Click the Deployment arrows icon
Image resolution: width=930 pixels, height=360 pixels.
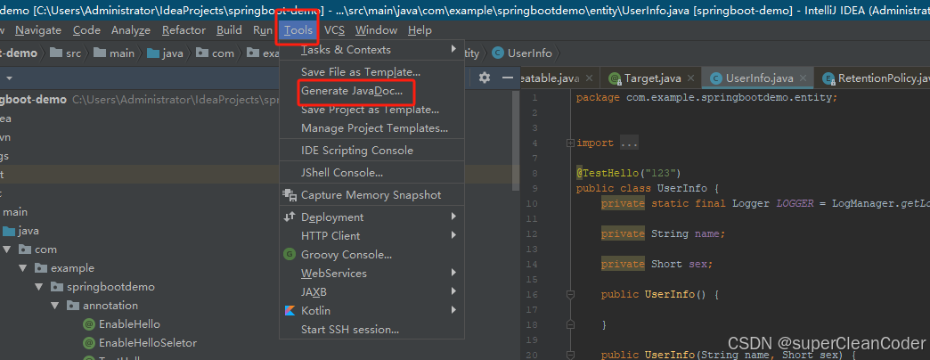pos(290,217)
